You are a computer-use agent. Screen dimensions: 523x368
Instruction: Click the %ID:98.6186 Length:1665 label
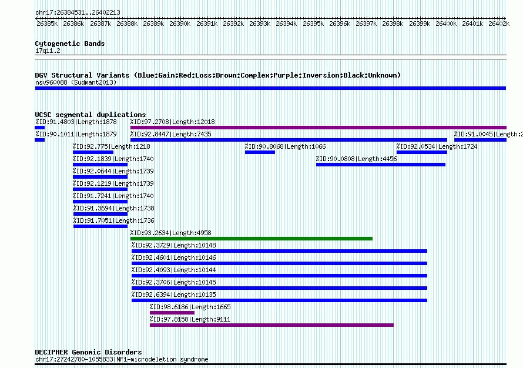pos(190,307)
